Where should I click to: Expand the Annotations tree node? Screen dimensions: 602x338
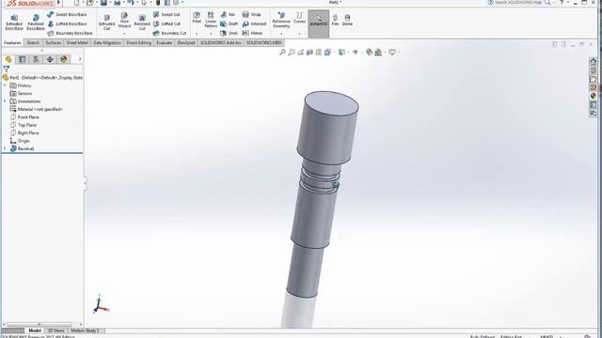5,101
